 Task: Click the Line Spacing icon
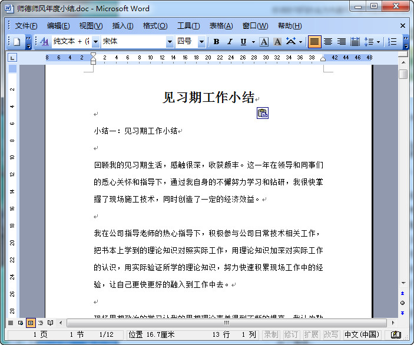point(369,42)
